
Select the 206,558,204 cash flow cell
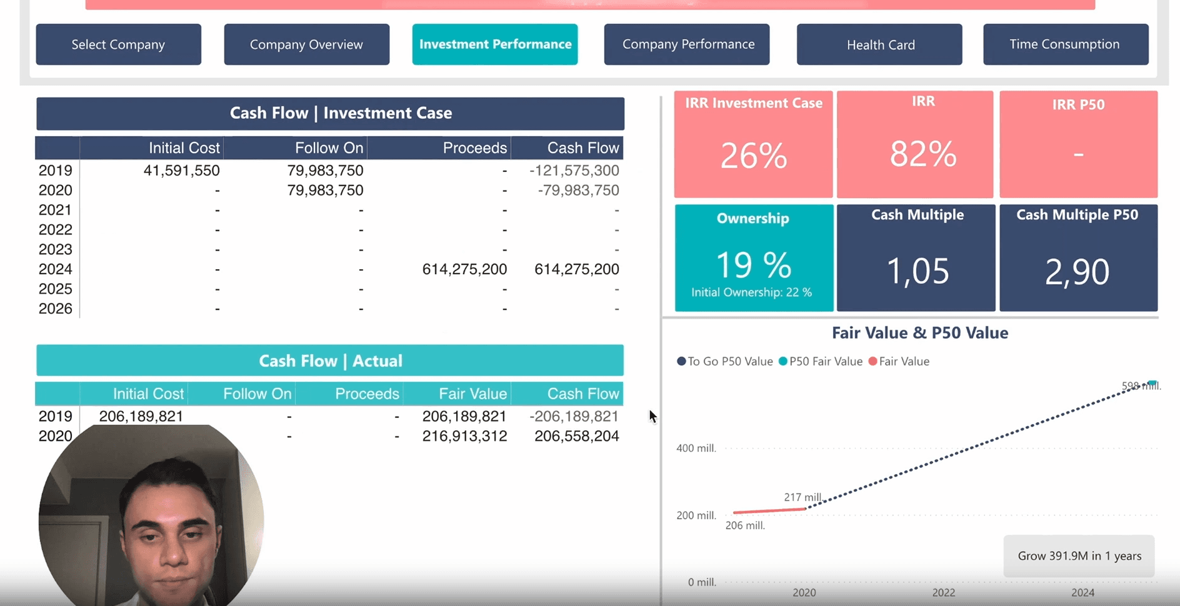click(576, 436)
